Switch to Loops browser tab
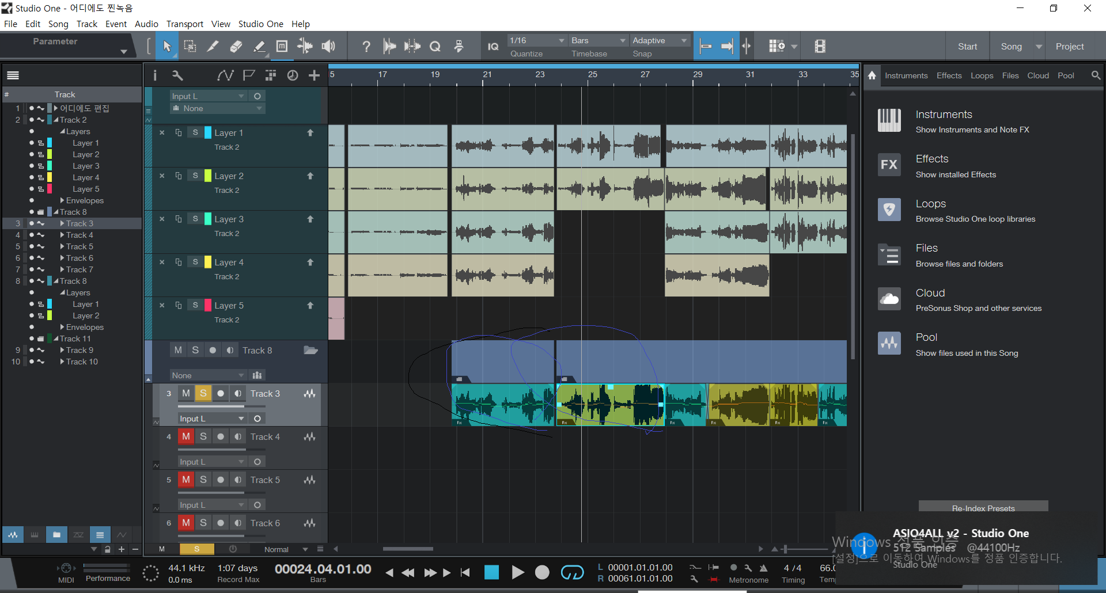The image size is (1106, 593). click(x=982, y=75)
